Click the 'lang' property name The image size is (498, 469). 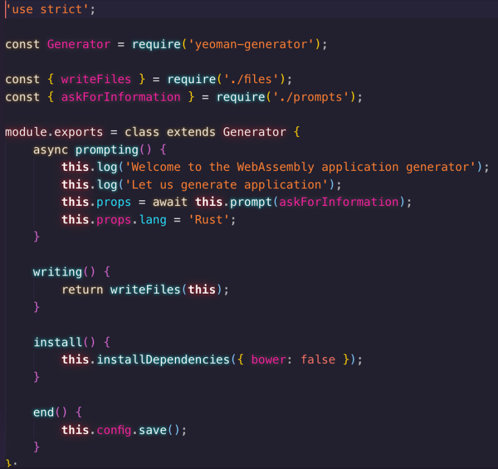[x=153, y=220]
